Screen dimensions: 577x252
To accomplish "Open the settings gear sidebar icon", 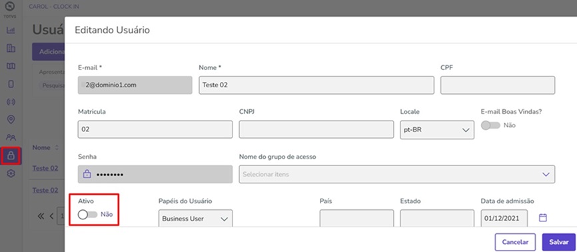I will (11, 173).
